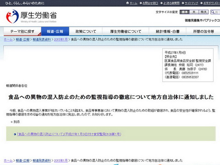Click 報道・広報 in top breadcrumb
220x165 pixels.
pos(22,39)
